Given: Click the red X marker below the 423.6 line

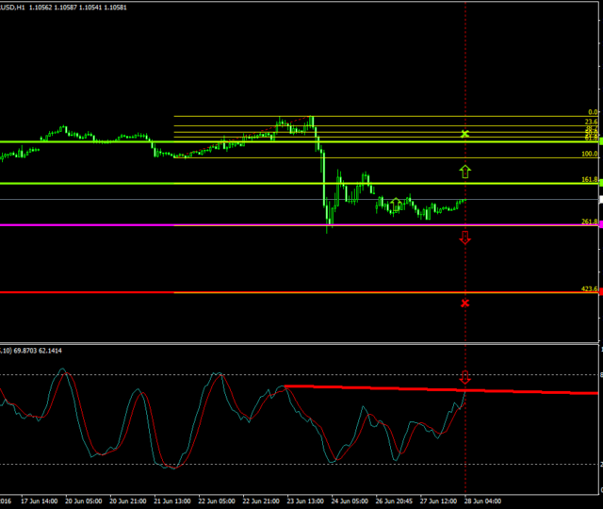Looking at the screenshot, I should [x=464, y=303].
